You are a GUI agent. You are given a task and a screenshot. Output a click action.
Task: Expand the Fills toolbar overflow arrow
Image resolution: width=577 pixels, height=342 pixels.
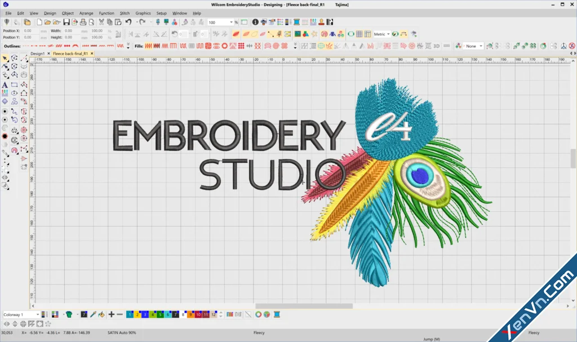pos(295,46)
